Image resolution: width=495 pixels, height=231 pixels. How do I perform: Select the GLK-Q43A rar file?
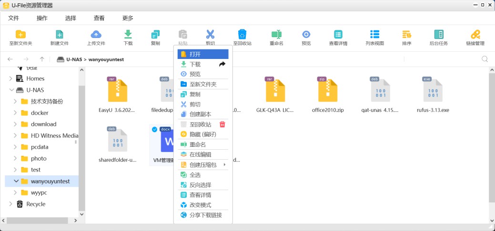pos(275,95)
